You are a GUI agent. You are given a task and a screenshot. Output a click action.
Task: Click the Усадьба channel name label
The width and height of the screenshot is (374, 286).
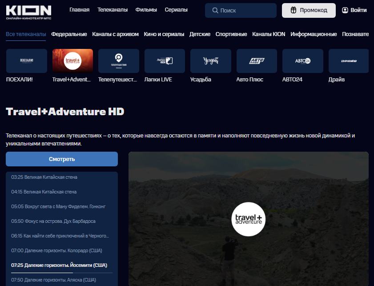(201, 80)
